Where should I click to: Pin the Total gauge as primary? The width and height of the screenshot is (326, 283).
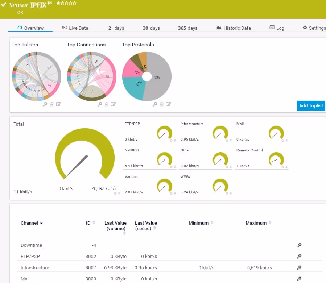(x=119, y=193)
